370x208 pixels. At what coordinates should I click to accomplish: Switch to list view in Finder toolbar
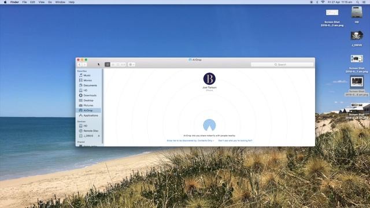point(113,64)
